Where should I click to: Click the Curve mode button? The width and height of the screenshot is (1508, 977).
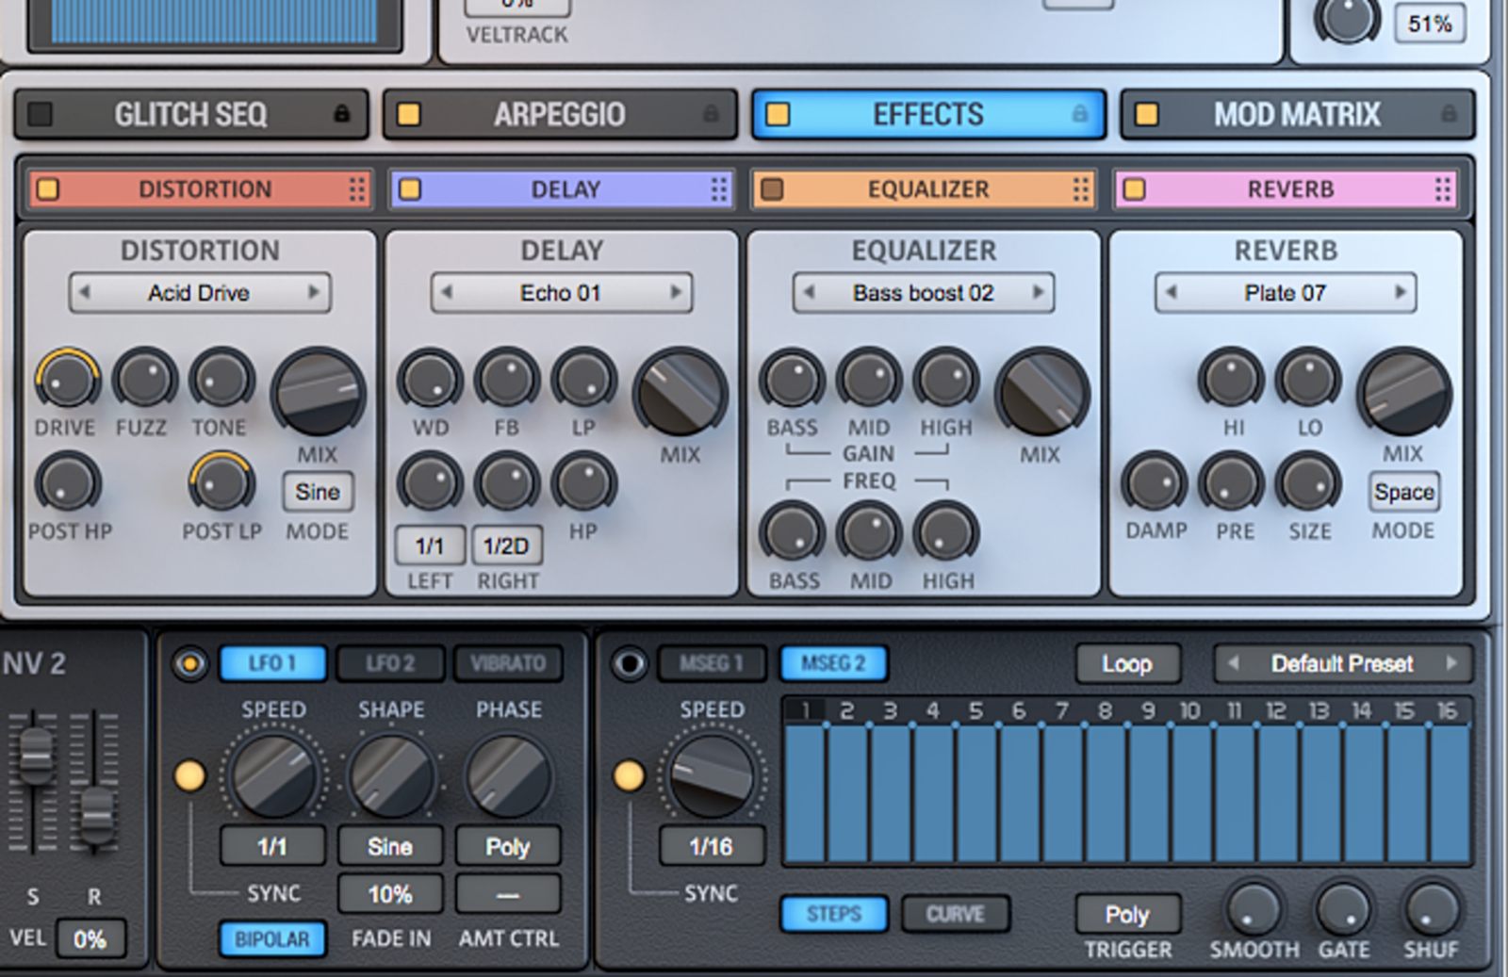(x=955, y=914)
